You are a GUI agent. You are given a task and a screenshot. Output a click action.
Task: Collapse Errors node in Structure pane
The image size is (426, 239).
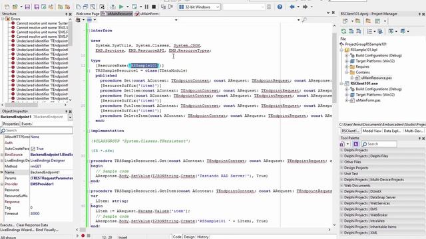(3, 19)
